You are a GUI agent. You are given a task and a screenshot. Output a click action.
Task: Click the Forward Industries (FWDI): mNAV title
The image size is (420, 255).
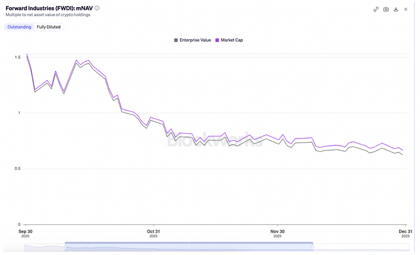tap(49, 8)
